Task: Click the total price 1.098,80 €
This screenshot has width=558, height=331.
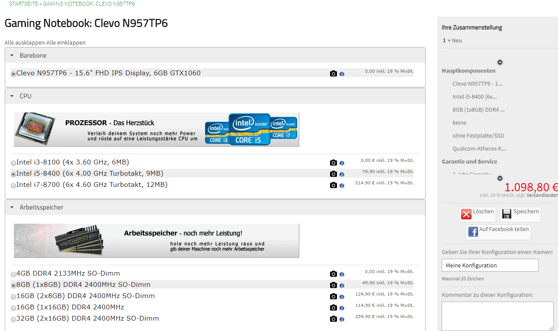Action: [x=531, y=187]
